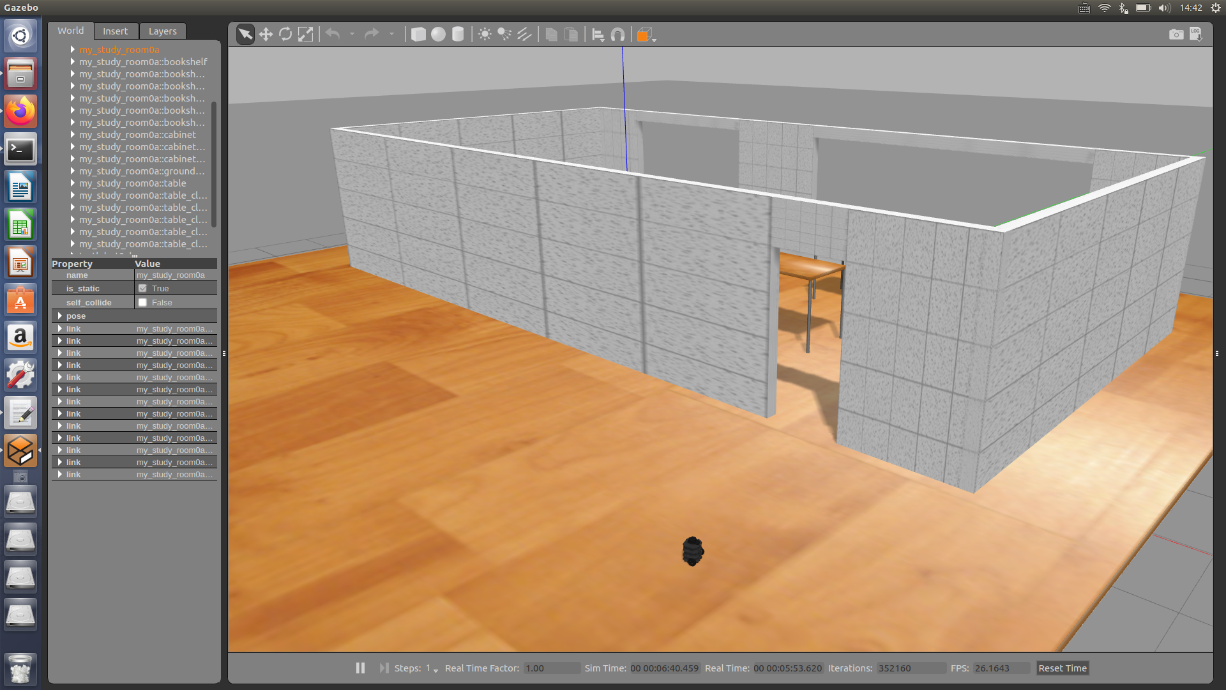Open Firefox from the dock
Viewport: 1226px width, 690px height.
20,112
